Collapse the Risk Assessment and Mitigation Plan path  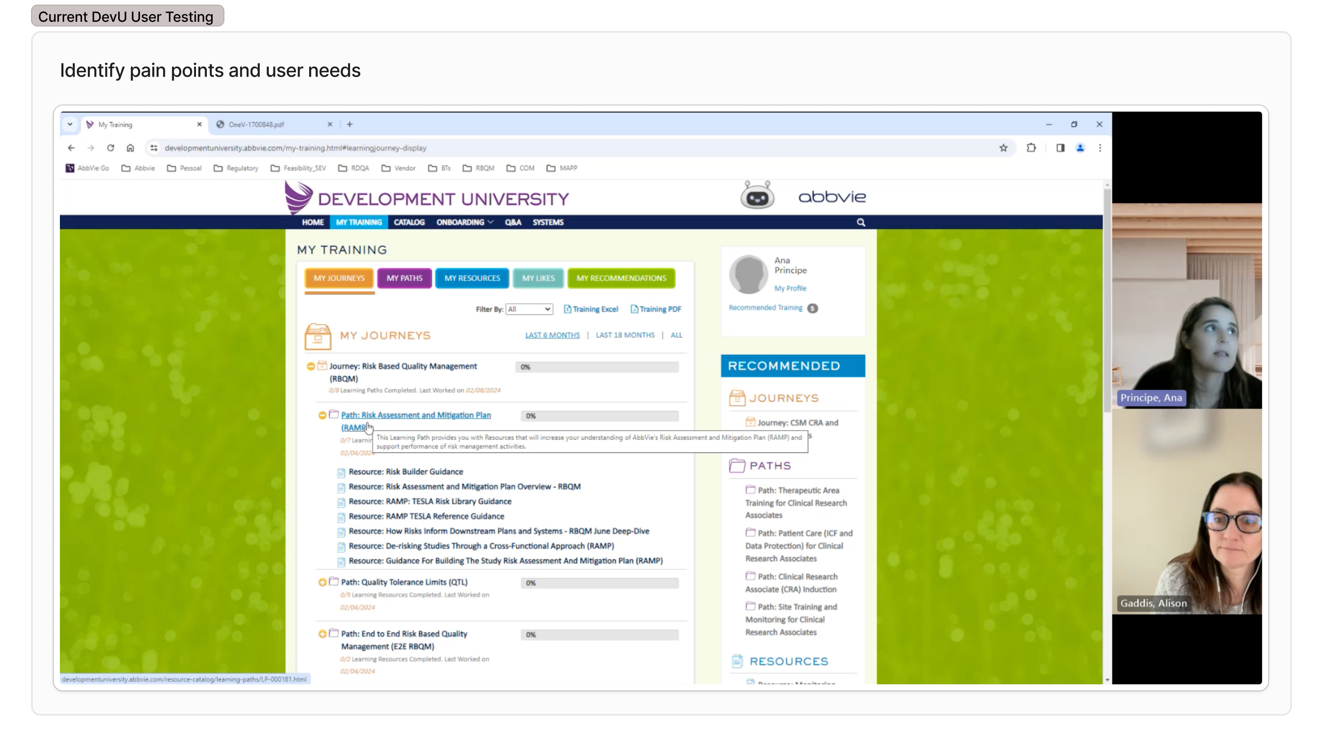click(x=322, y=415)
